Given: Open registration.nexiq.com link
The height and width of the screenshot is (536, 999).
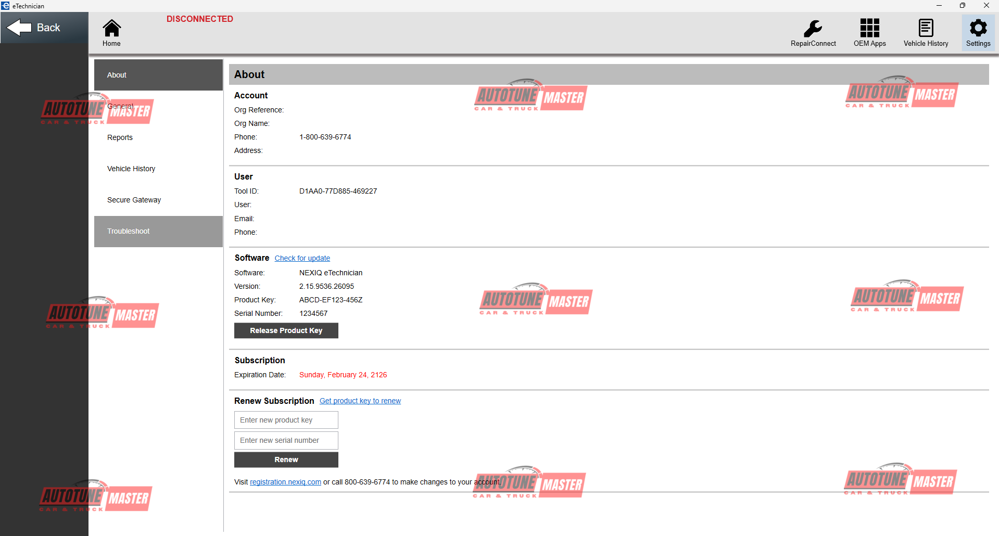Looking at the screenshot, I should 285,482.
